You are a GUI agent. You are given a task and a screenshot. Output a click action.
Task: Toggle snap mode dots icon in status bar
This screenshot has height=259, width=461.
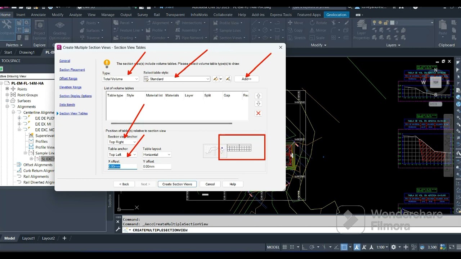coord(293,247)
